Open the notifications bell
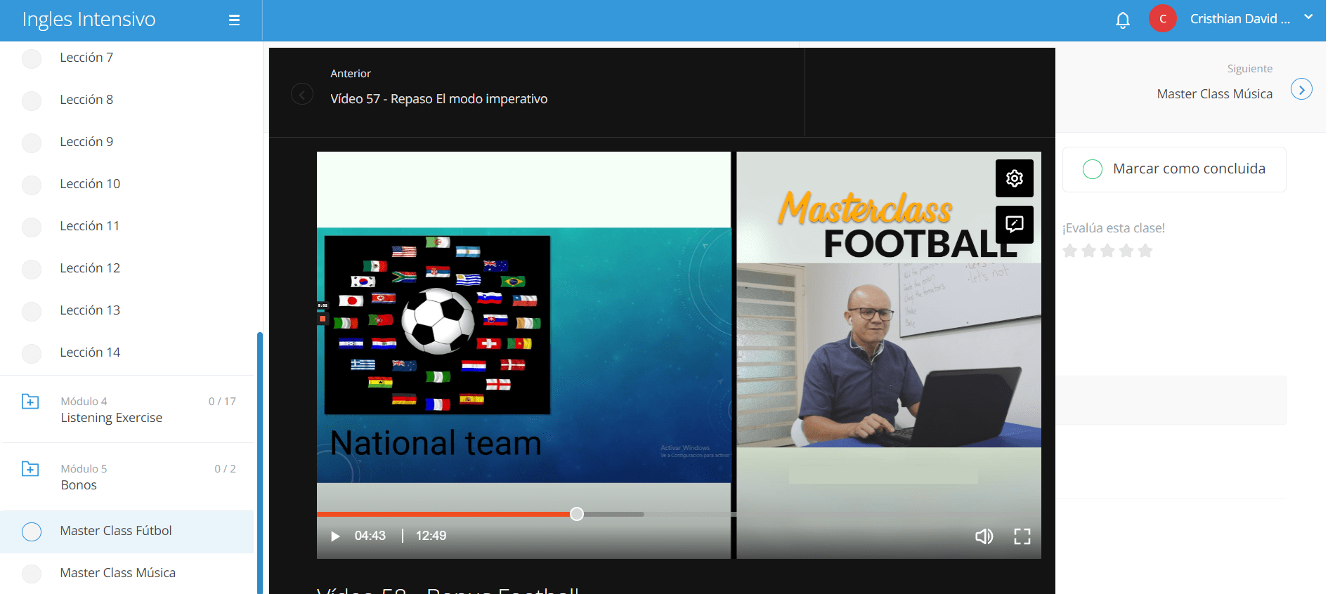1328x594 pixels. coord(1123,20)
